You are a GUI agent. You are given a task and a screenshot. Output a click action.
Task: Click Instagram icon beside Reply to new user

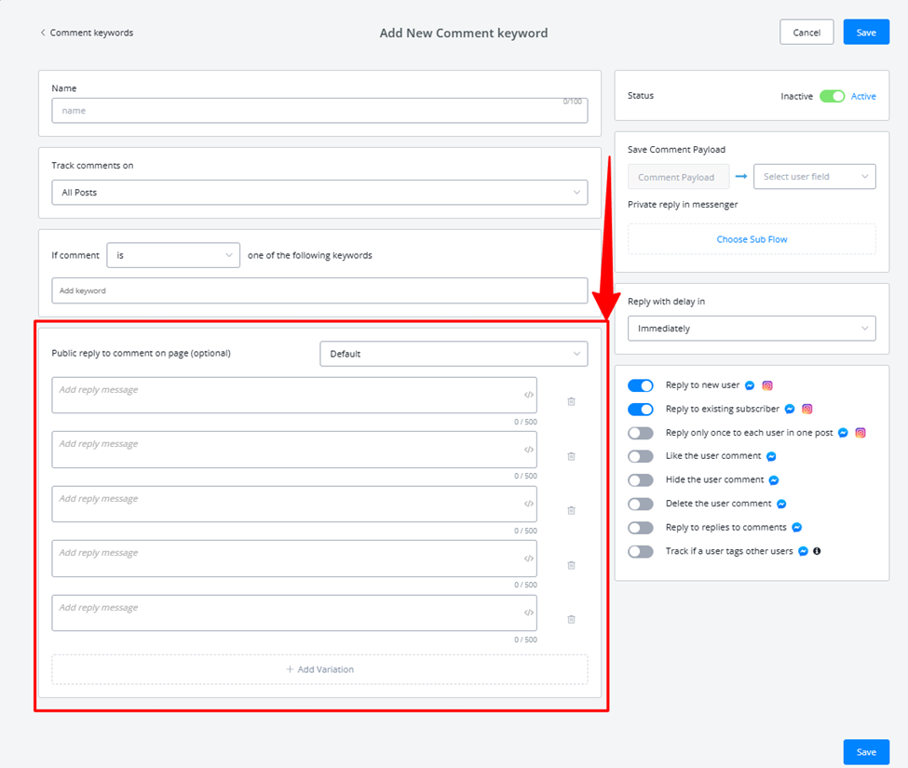[767, 385]
